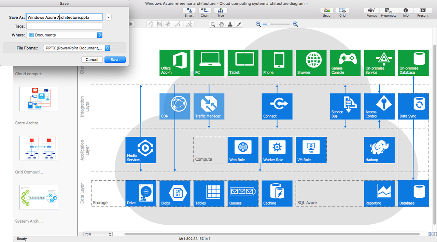Select the Phone shape

click(x=277, y=63)
